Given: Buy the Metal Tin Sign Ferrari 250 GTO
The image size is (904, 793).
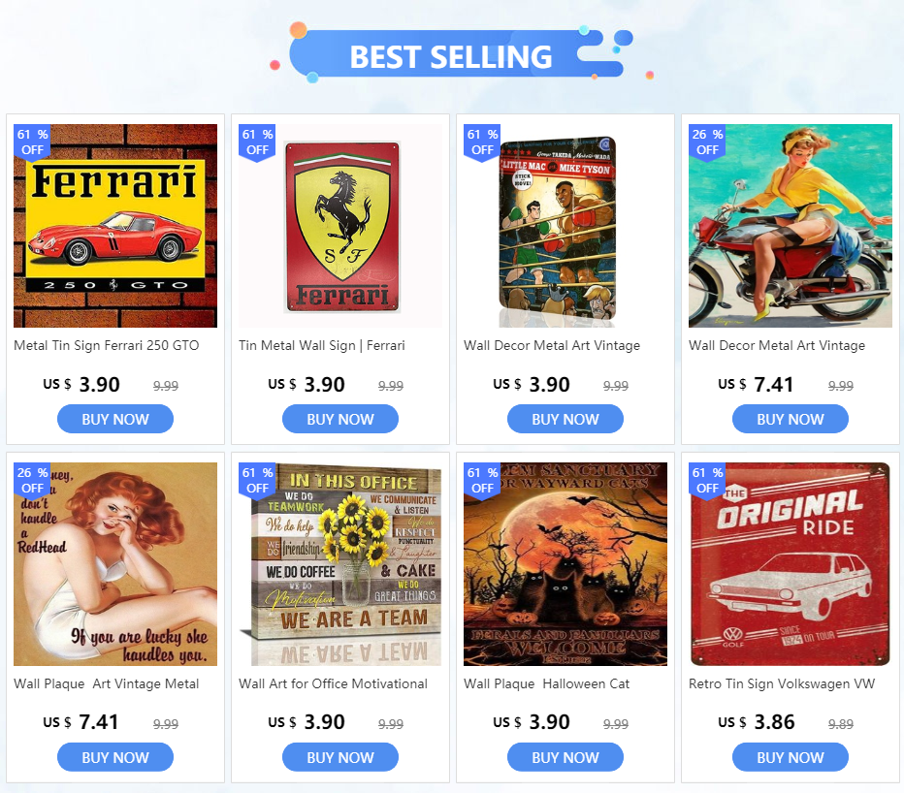Looking at the screenshot, I should coord(115,419).
